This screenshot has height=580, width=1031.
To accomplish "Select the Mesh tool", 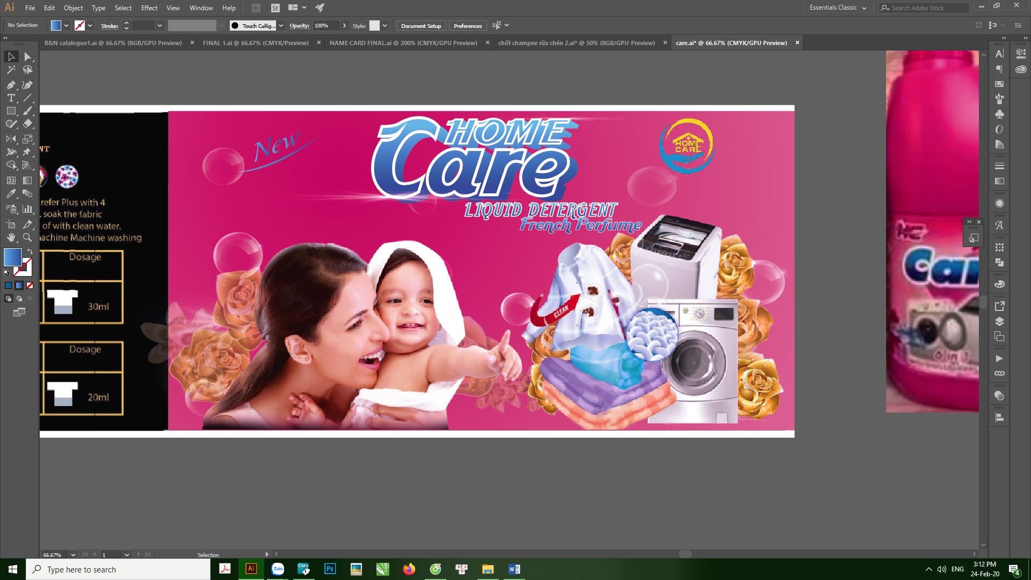I will click(x=11, y=180).
